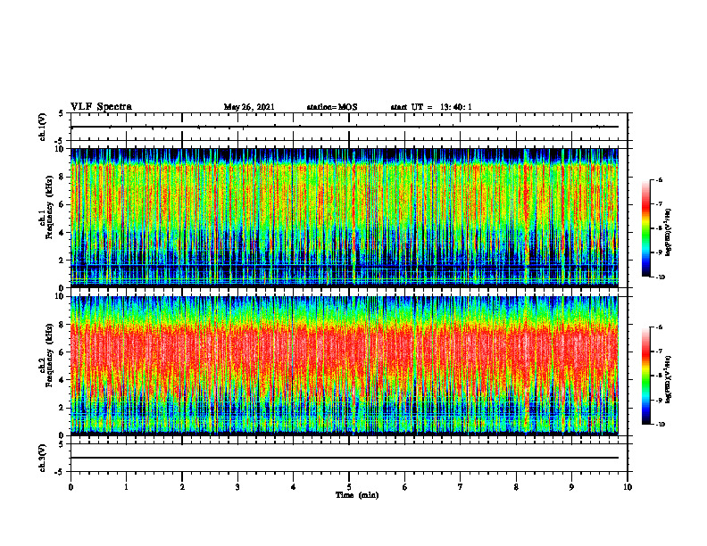Image resolution: width=707 pixels, height=546 pixels.
Task: Click the "-10" label on ch.2 colorbar
Action: 661,425
